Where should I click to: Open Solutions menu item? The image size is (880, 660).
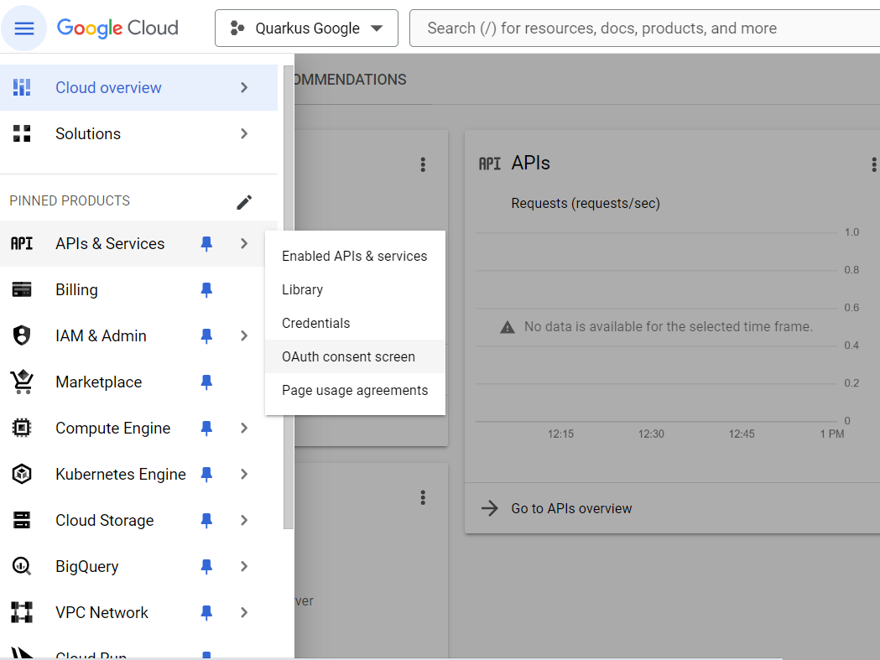pos(138,133)
